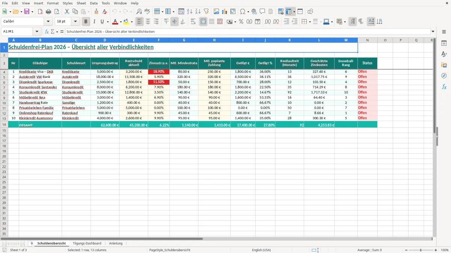
Task: Insert an image via toolbar icon
Action: point(216,12)
